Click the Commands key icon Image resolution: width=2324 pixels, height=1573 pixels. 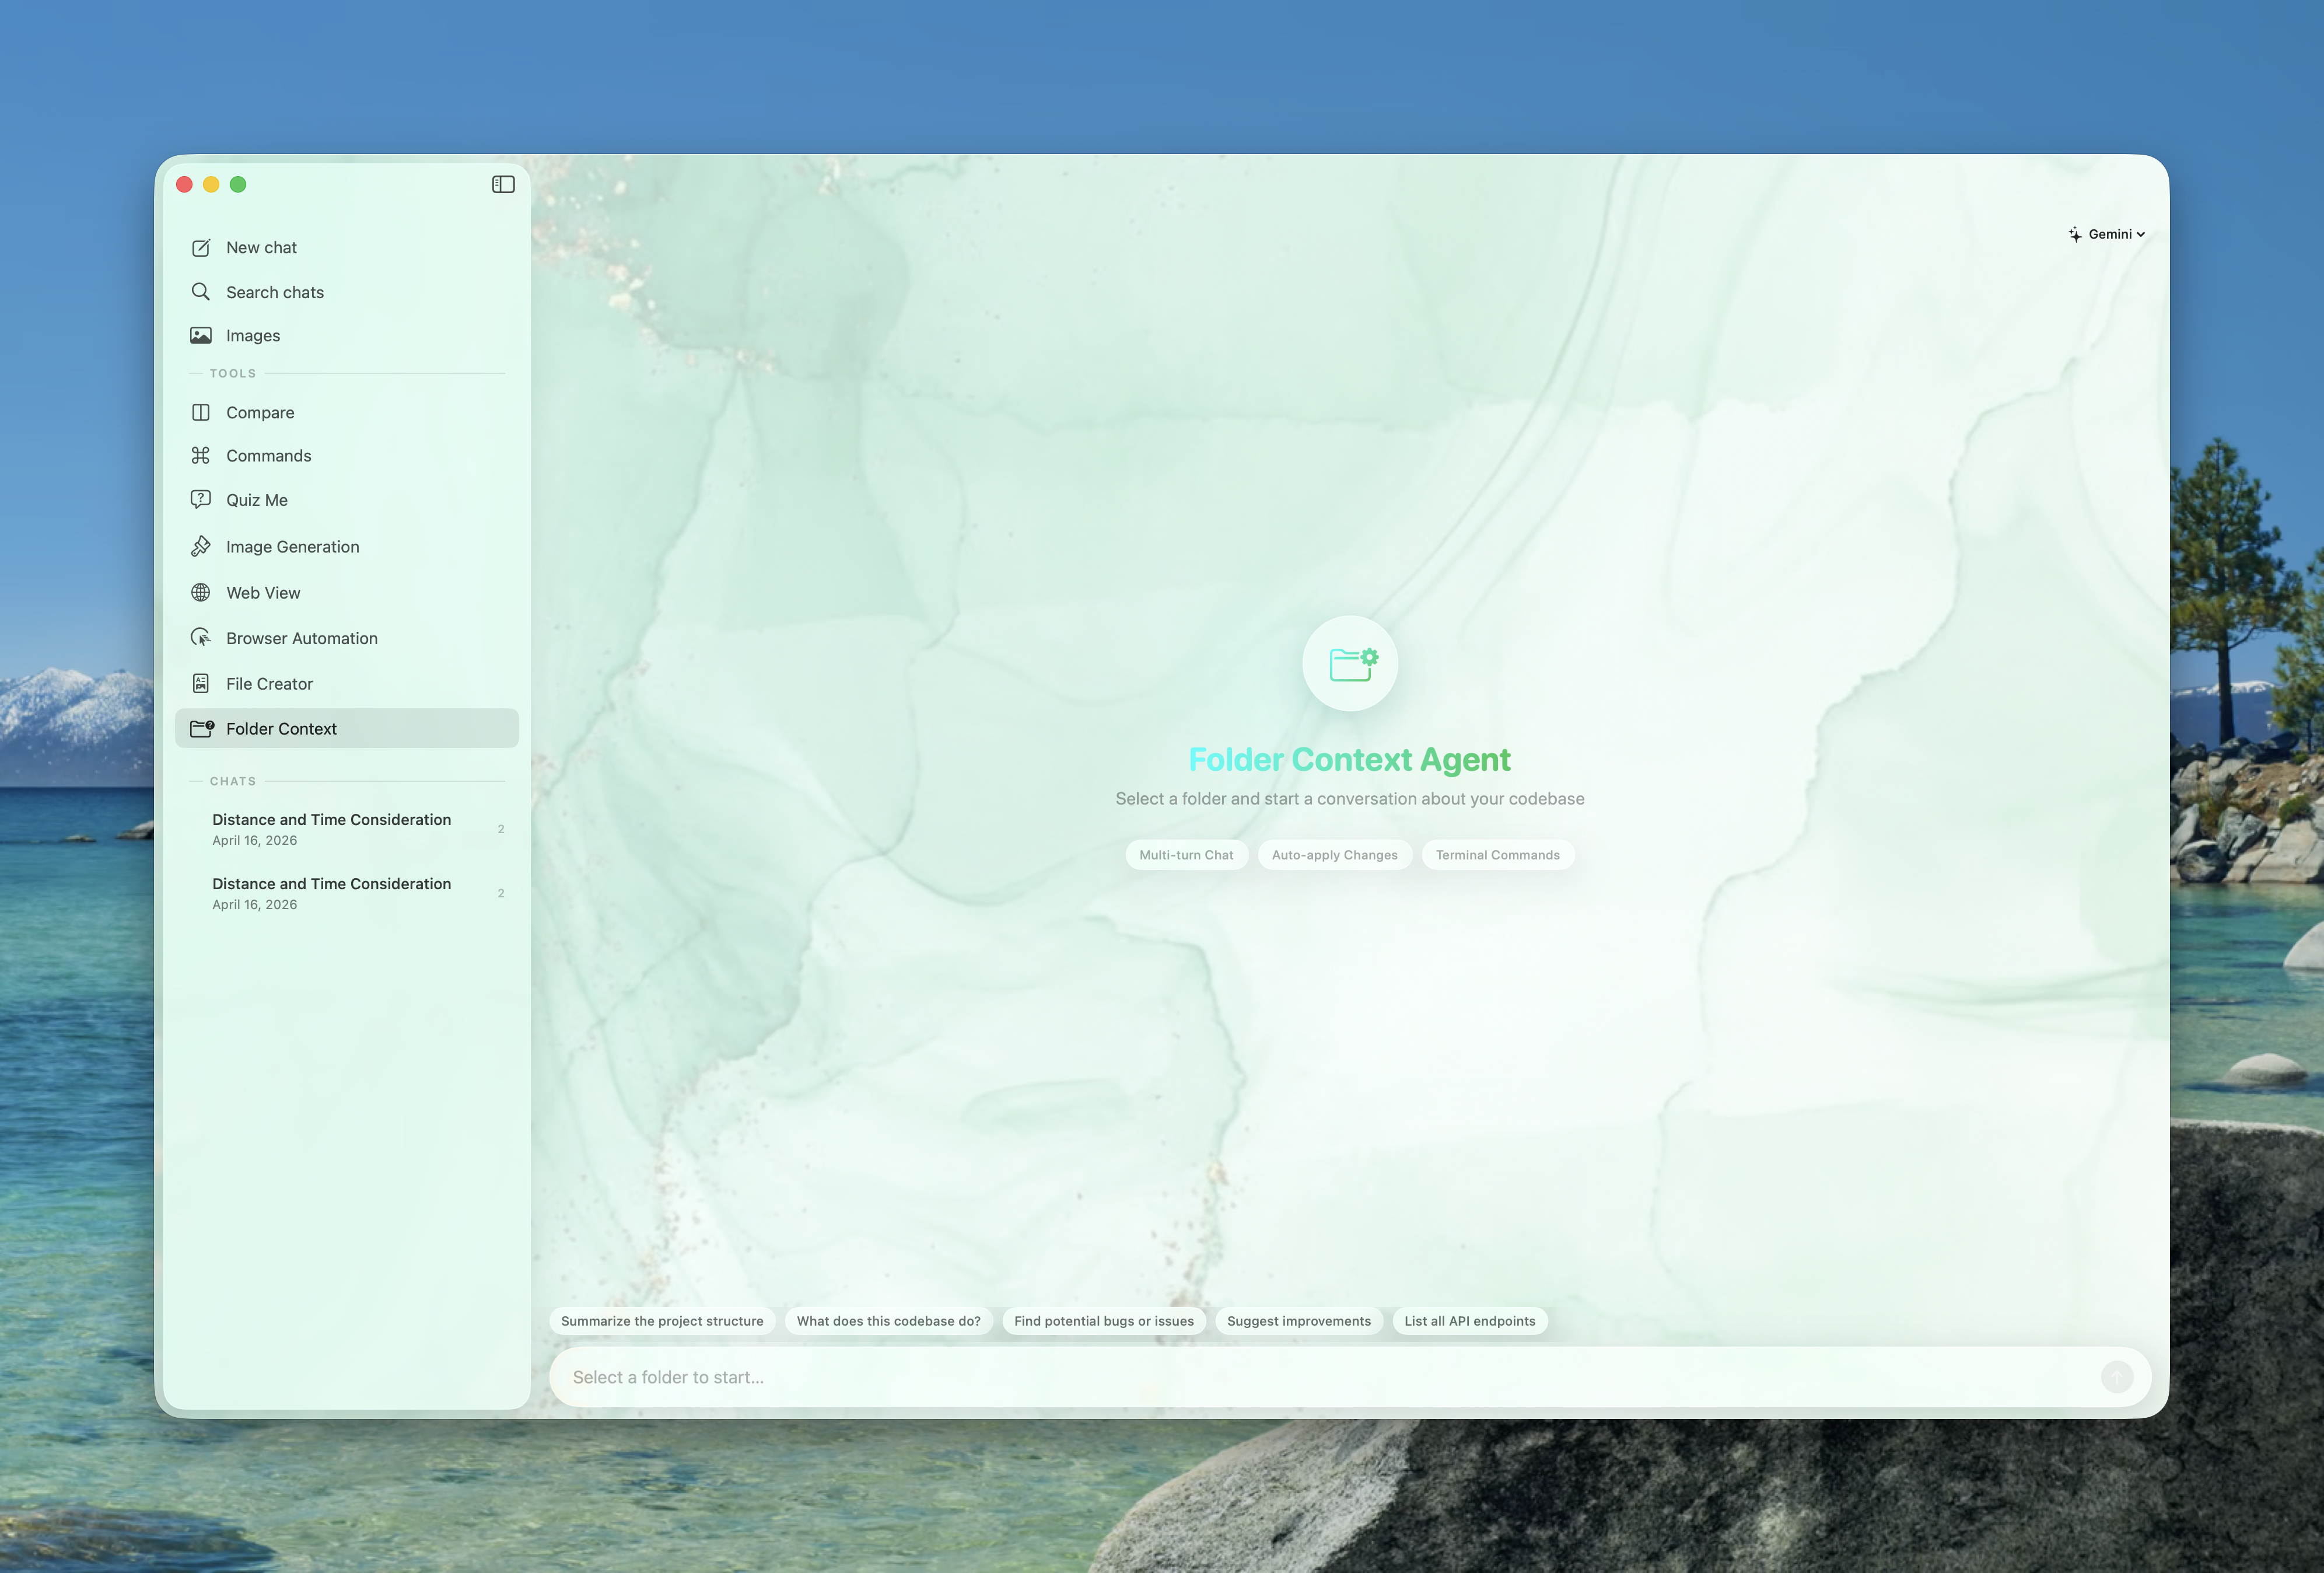point(201,455)
